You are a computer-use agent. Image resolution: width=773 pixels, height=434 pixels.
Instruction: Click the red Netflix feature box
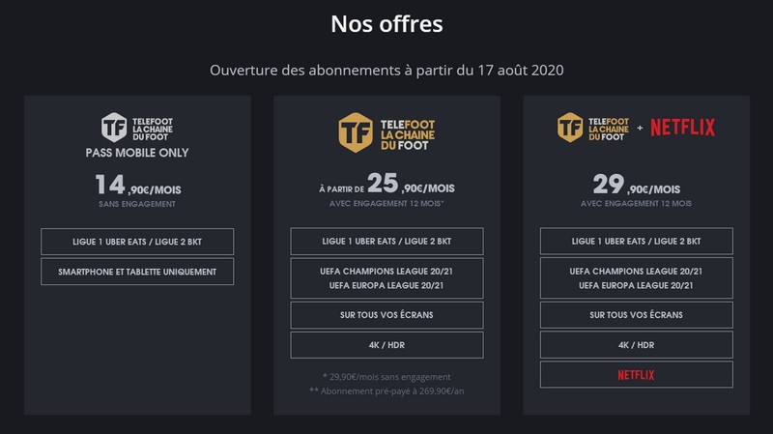pyautogui.click(x=636, y=374)
